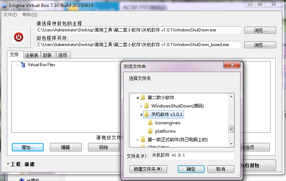
Task: Click the 第二款小软件 folder icon
Action: click(x=143, y=97)
